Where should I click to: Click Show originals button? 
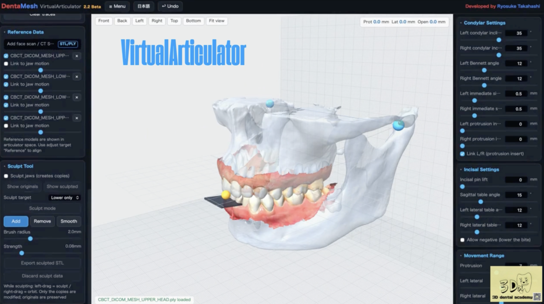23,187
